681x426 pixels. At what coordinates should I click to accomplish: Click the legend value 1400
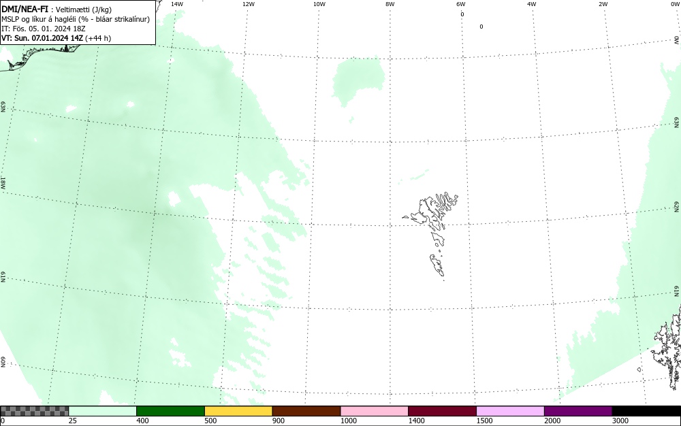[x=417, y=421]
